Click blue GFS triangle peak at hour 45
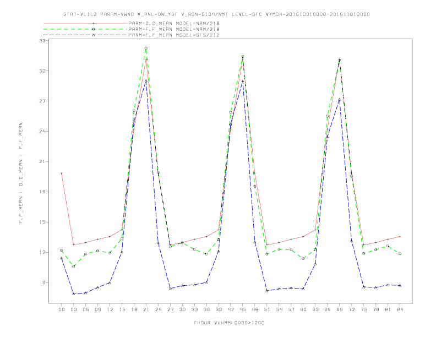The height and width of the screenshot is (337, 436). pyautogui.click(x=243, y=81)
